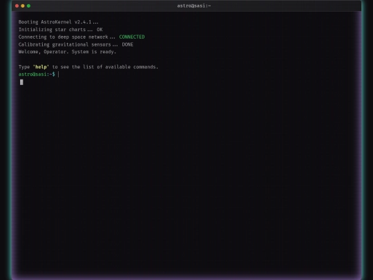Click 'Calibrating gravitational sensors' text
The height and width of the screenshot is (280, 373).
(64, 44)
